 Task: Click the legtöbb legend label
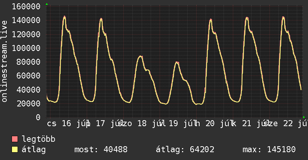coord(38,139)
